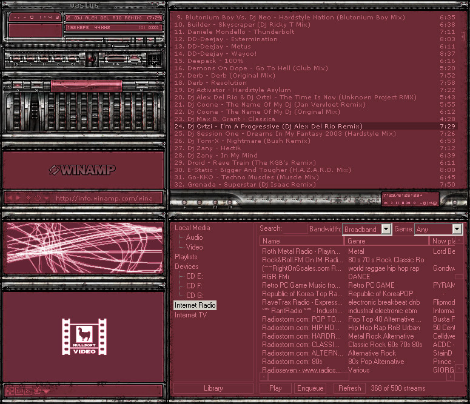Open the video window dropdown menu arrow

tap(46, 391)
